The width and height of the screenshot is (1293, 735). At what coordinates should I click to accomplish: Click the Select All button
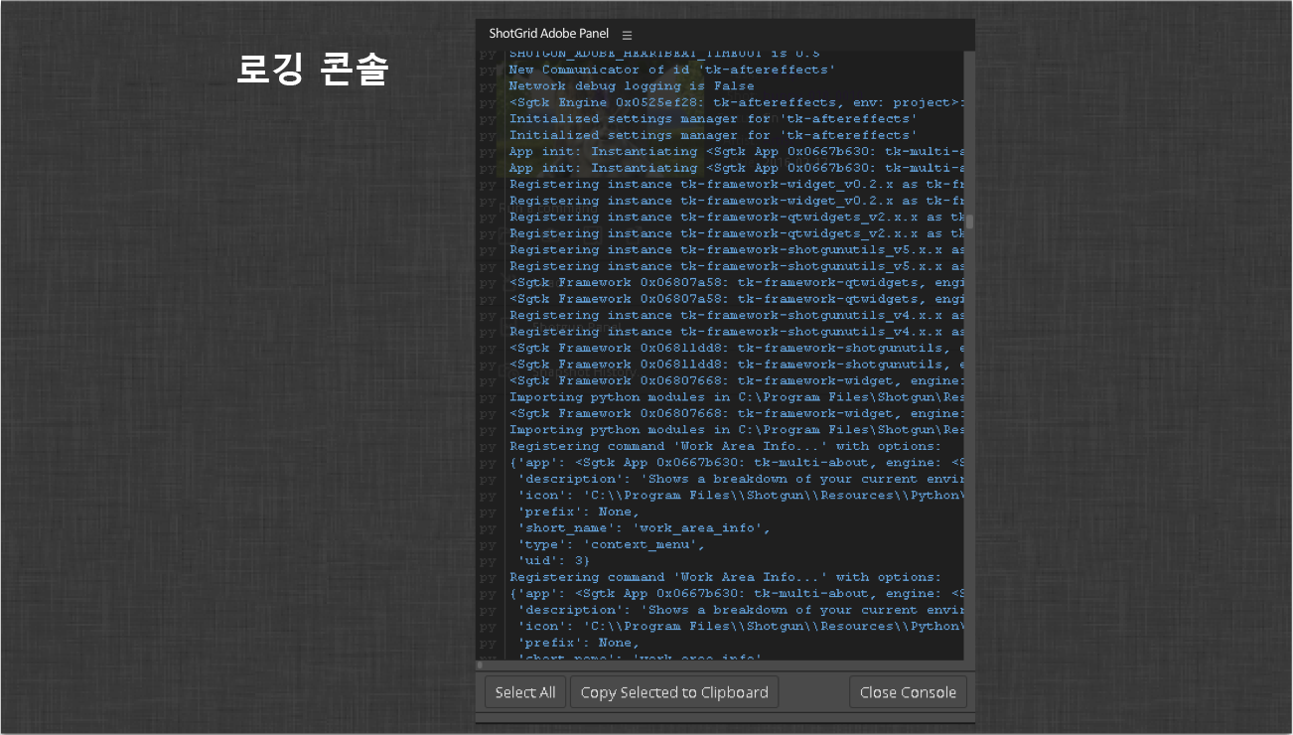pos(525,692)
